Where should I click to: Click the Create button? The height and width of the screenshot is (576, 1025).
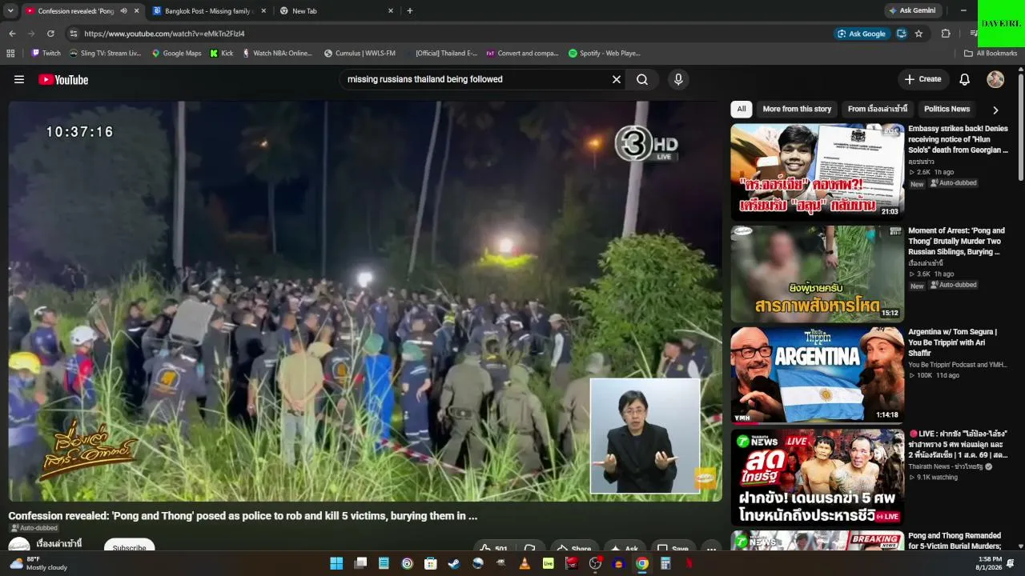click(x=922, y=79)
